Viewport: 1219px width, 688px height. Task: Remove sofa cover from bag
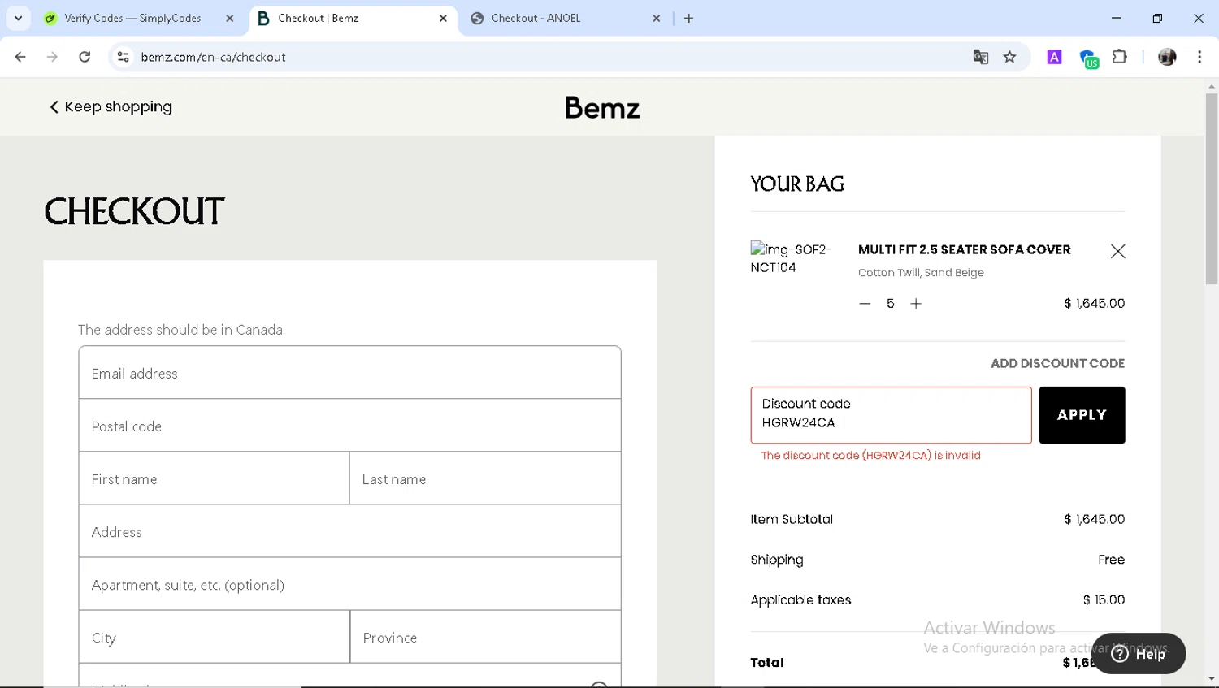tap(1117, 252)
